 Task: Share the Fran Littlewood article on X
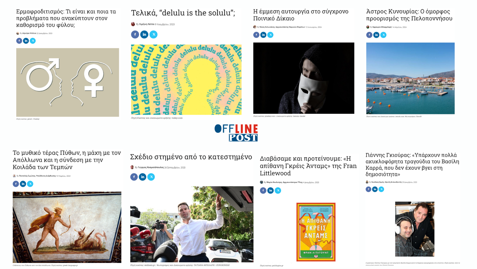click(x=278, y=190)
